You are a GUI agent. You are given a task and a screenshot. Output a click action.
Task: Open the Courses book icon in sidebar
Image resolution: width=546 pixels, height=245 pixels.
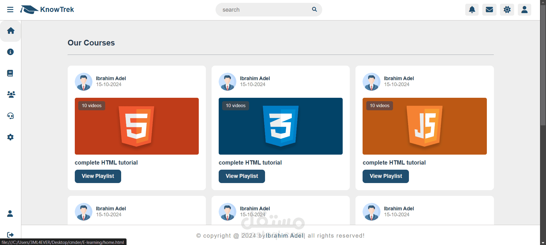(x=10, y=73)
